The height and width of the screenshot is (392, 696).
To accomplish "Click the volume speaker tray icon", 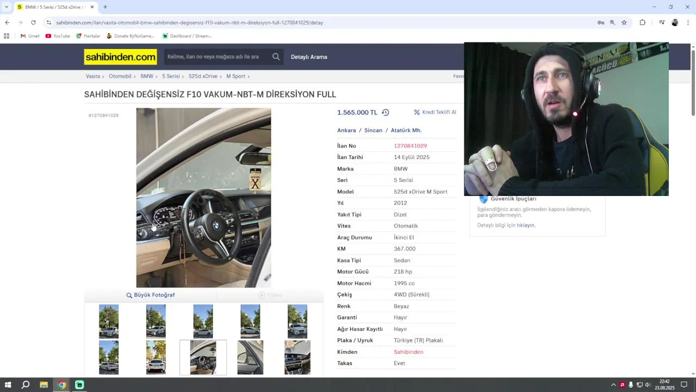I will 648,385.
